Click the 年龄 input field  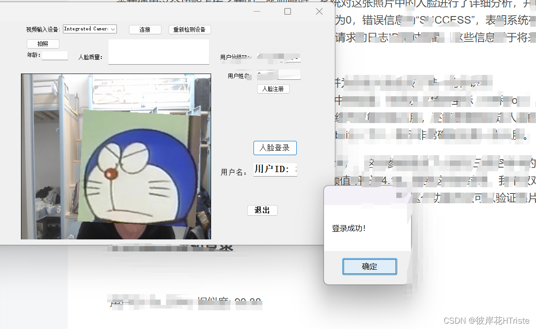(x=55, y=55)
